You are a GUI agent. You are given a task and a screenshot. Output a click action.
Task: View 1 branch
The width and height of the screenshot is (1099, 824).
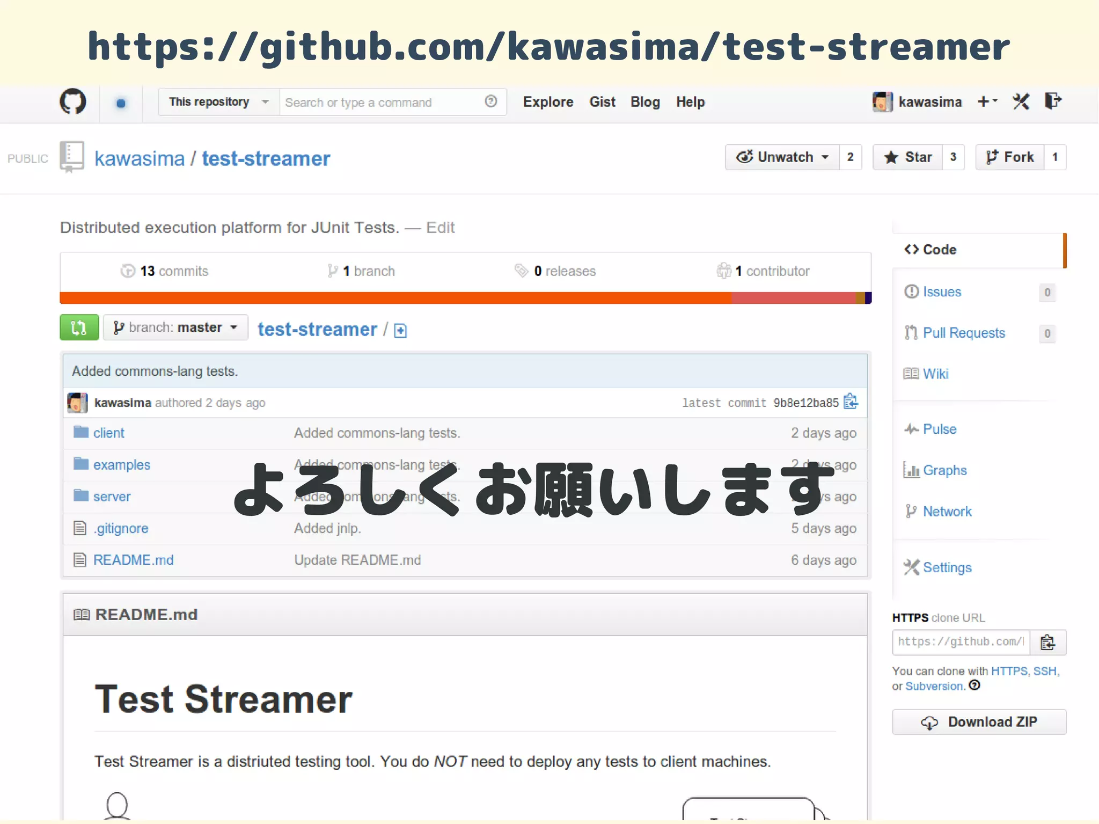coord(361,271)
